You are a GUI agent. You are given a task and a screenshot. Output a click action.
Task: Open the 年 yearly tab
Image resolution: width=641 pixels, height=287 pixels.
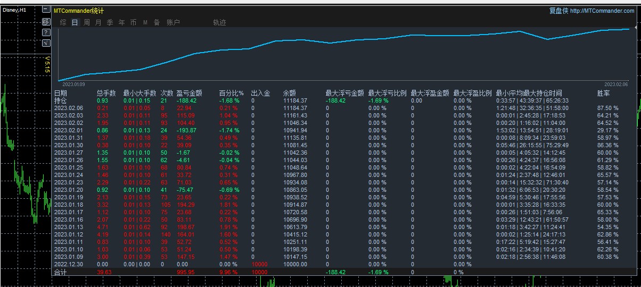coord(121,22)
